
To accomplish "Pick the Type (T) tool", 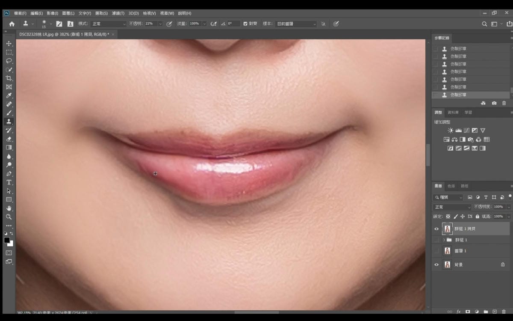I will point(9,182).
